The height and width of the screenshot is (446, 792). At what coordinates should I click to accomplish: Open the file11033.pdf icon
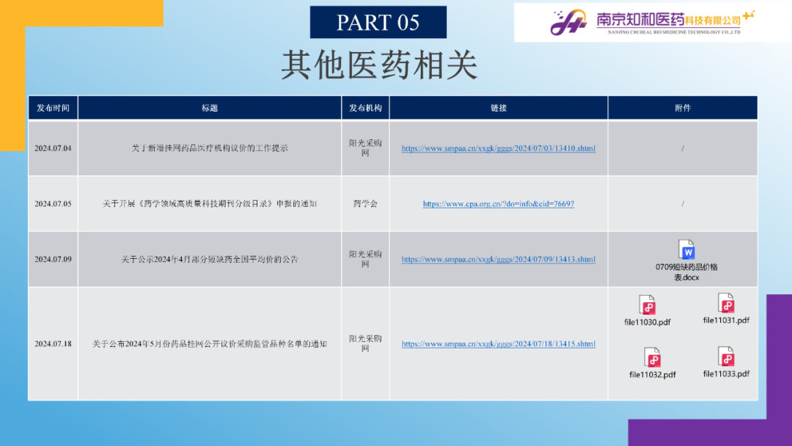pos(726,357)
